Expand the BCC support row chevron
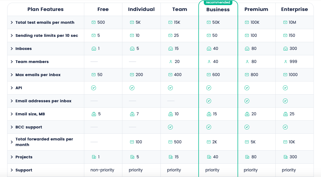 click(x=12, y=127)
